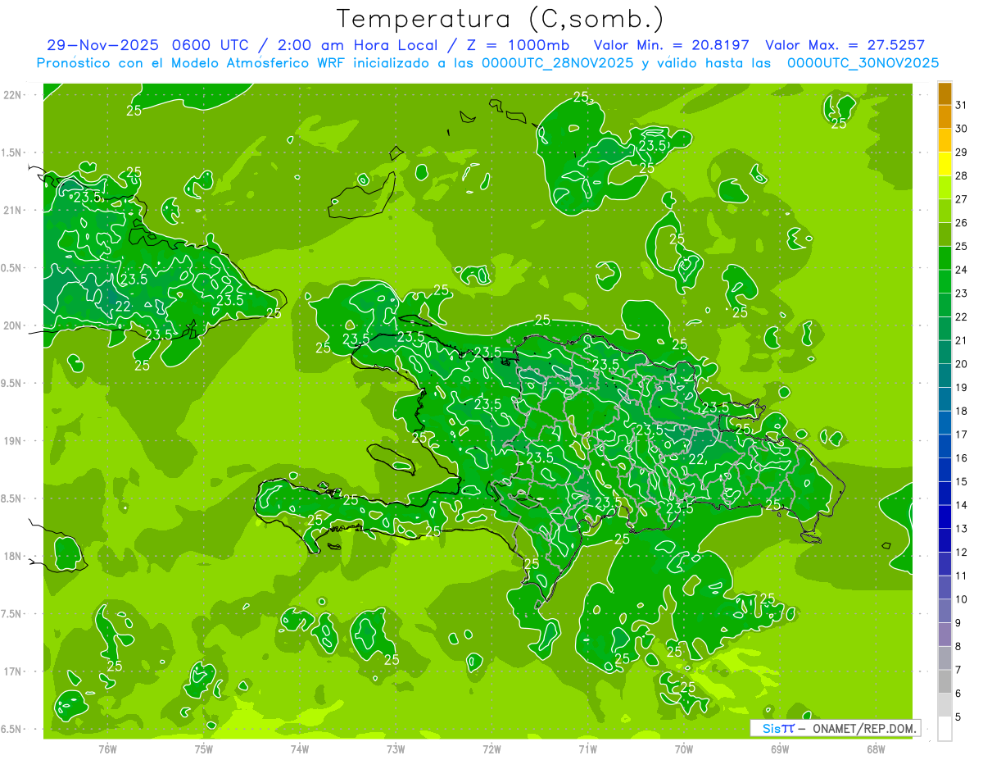983x760 pixels.
Task: Pick the yellow swatch between 28 and 29
Action: (x=944, y=164)
